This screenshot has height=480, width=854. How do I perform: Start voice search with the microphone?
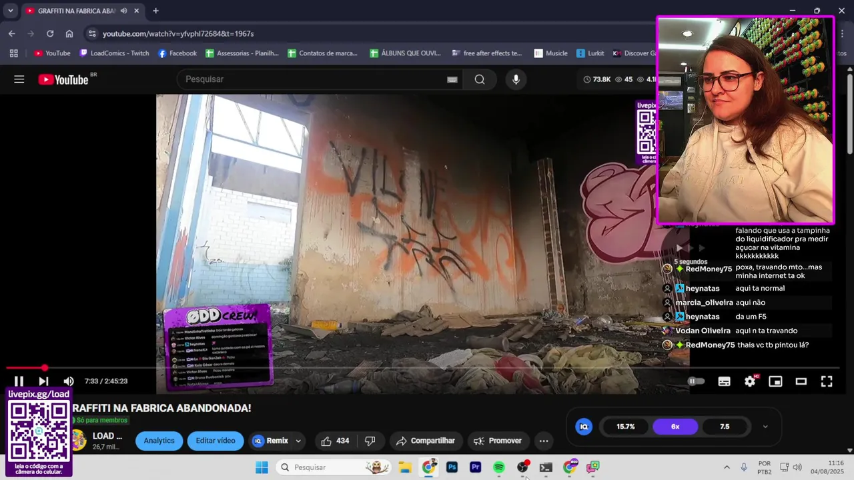tap(516, 79)
